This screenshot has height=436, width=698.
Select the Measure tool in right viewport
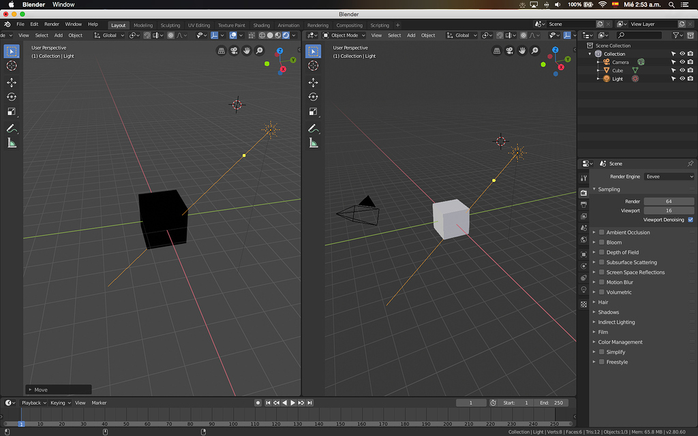tap(314, 143)
